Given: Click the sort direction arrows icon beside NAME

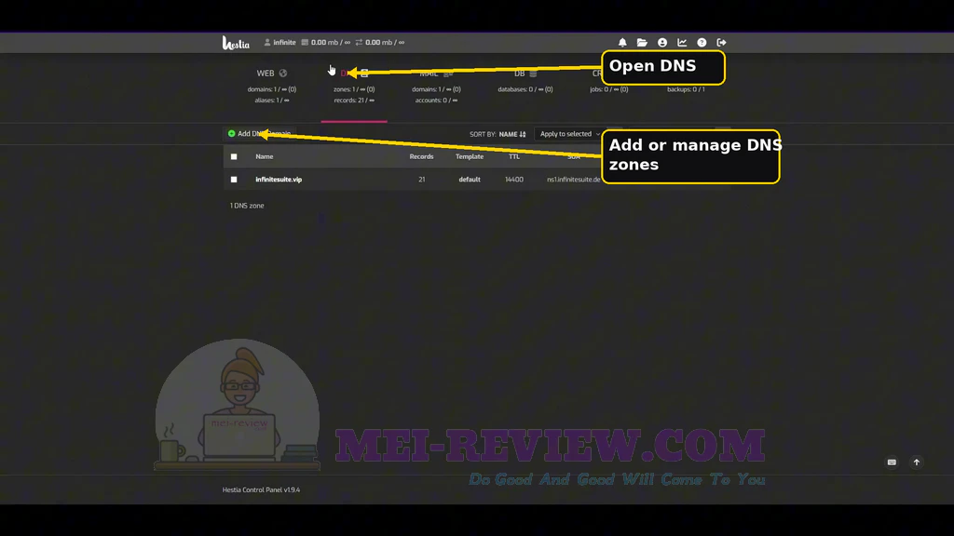Looking at the screenshot, I should pos(523,134).
